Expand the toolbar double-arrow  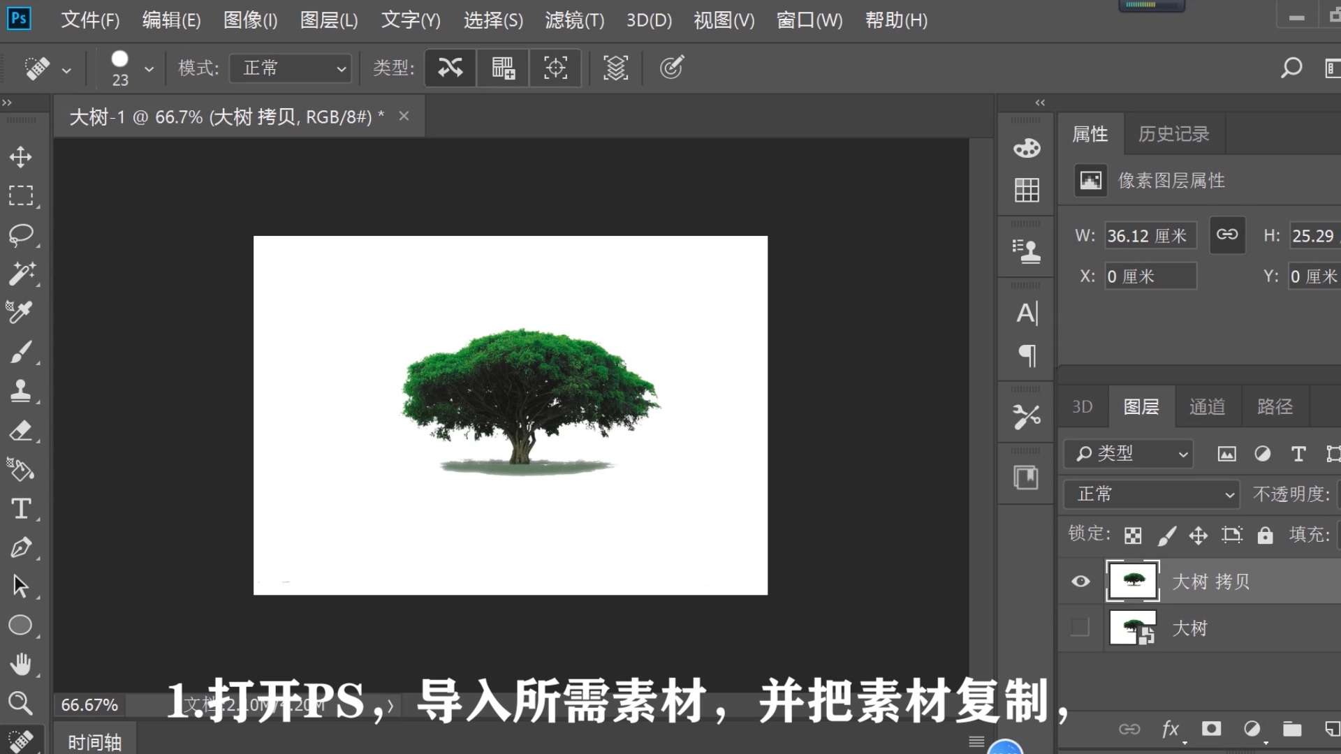[x=7, y=103]
